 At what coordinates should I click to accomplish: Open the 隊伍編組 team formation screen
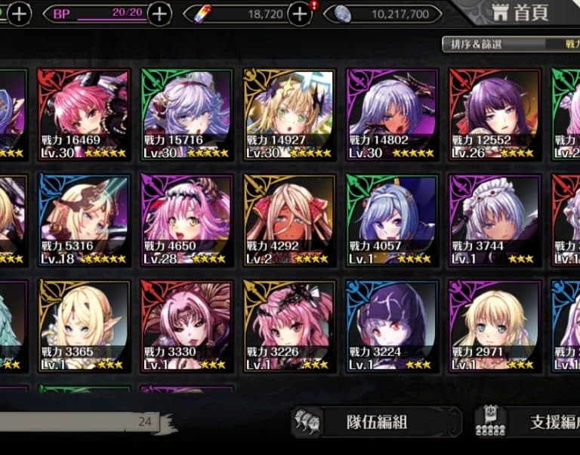[x=377, y=422]
